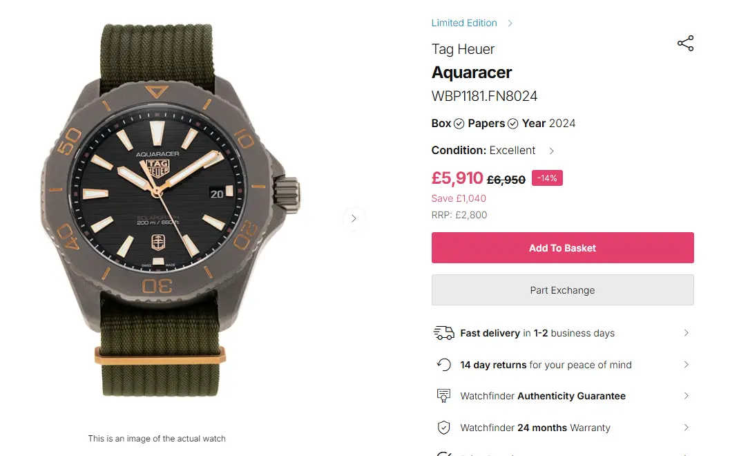This screenshot has width=739, height=456.
Task: Click the 14 day returns arrow icon
Action: pos(443,365)
